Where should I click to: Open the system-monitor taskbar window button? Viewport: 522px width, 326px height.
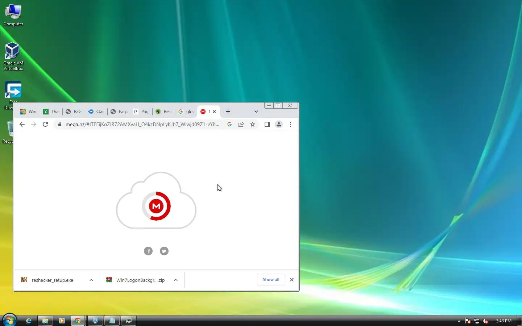click(x=129, y=321)
